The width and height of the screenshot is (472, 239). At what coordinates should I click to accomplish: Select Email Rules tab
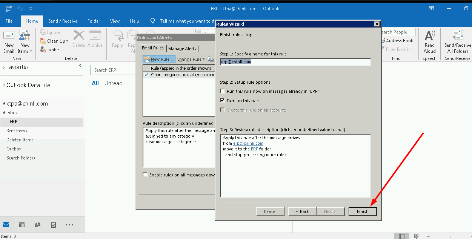(x=153, y=48)
